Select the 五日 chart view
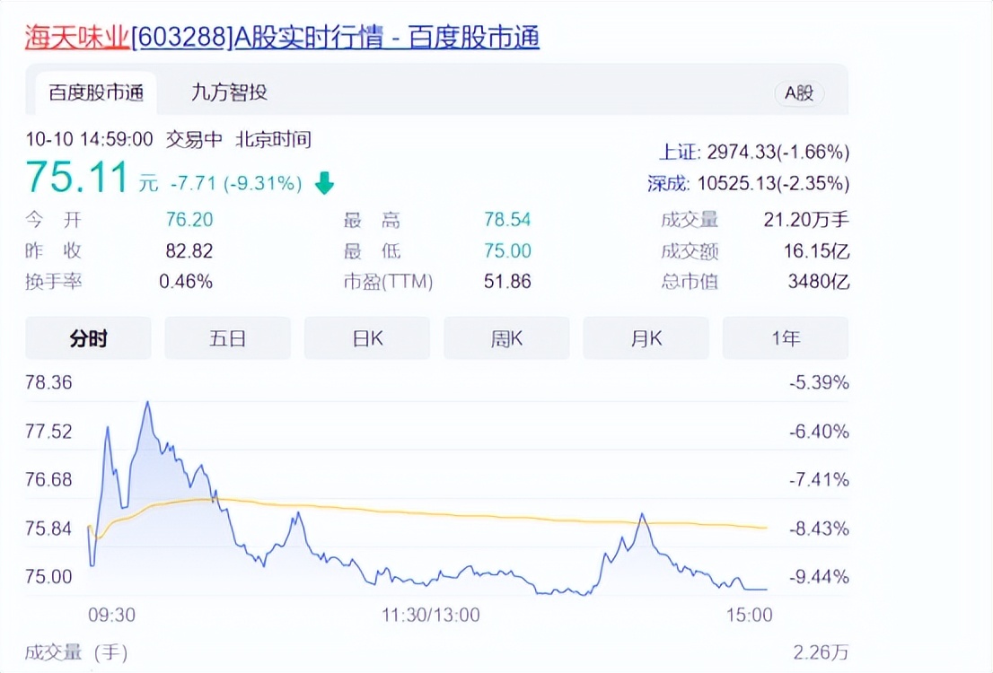 [227, 338]
